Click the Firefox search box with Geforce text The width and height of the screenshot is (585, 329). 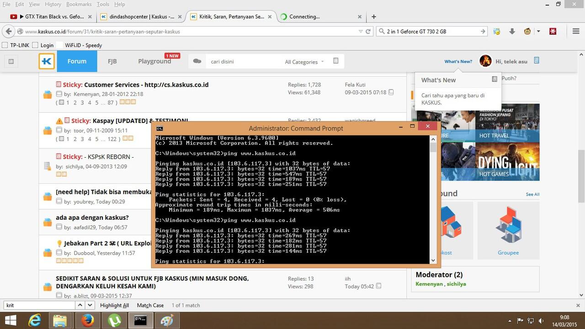pos(431,32)
